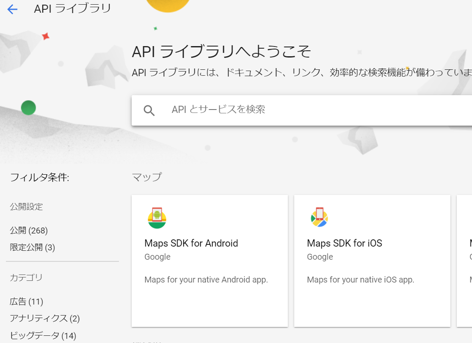Click the マップ section heading

(x=147, y=177)
